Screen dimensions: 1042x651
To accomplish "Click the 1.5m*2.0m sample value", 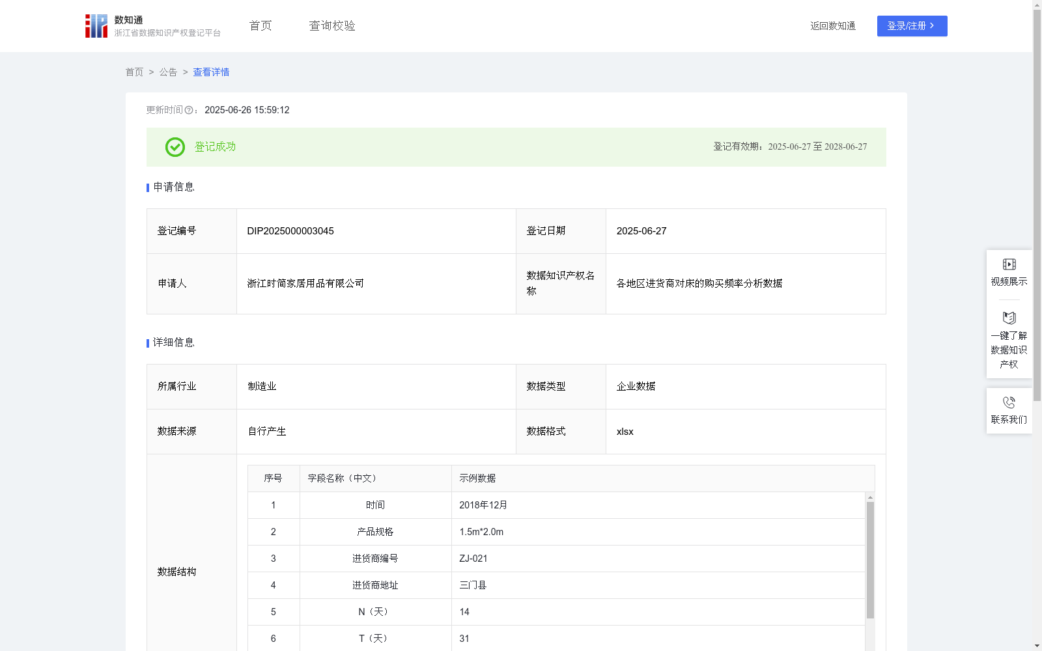I will 481,532.
